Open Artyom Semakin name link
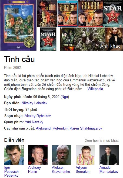123x178 pixels. coord(82,170)
